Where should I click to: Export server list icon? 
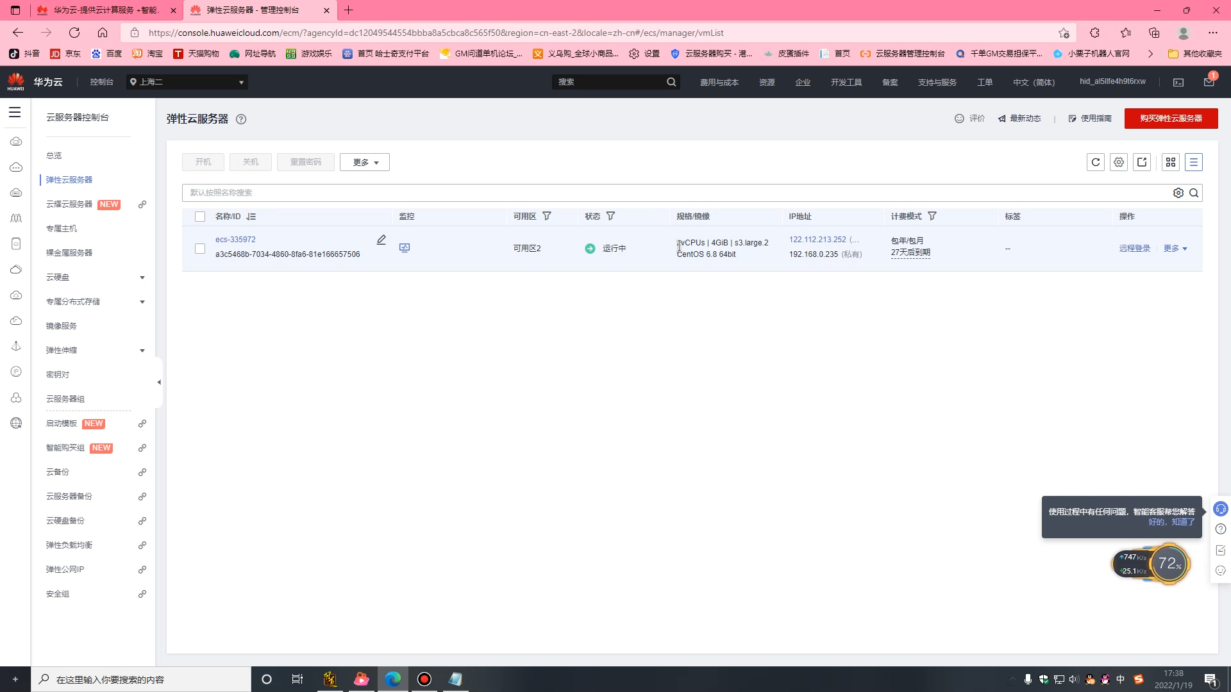pos(1142,162)
